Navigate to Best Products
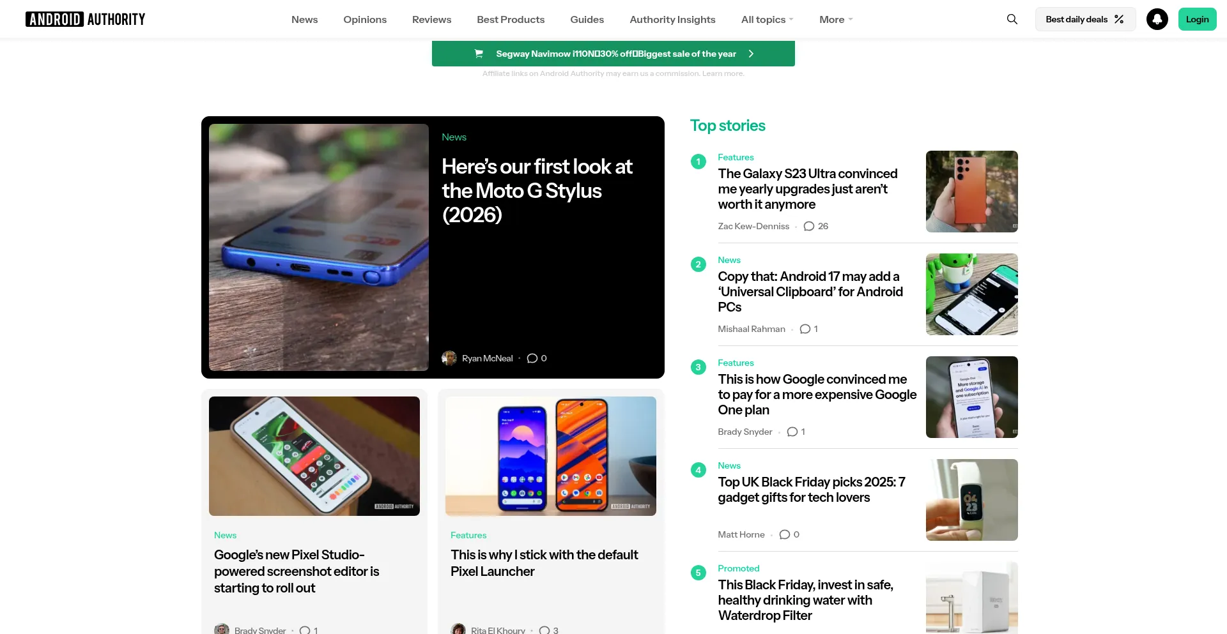Viewport: 1227px width, 634px height. pos(511,19)
